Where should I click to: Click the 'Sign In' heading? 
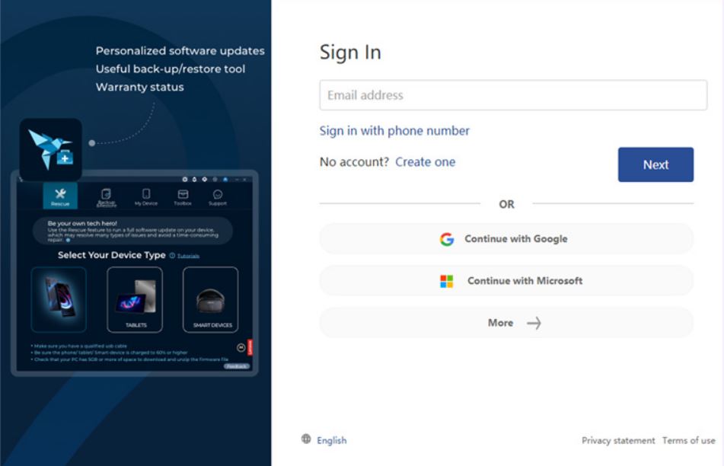tap(350, 52)
